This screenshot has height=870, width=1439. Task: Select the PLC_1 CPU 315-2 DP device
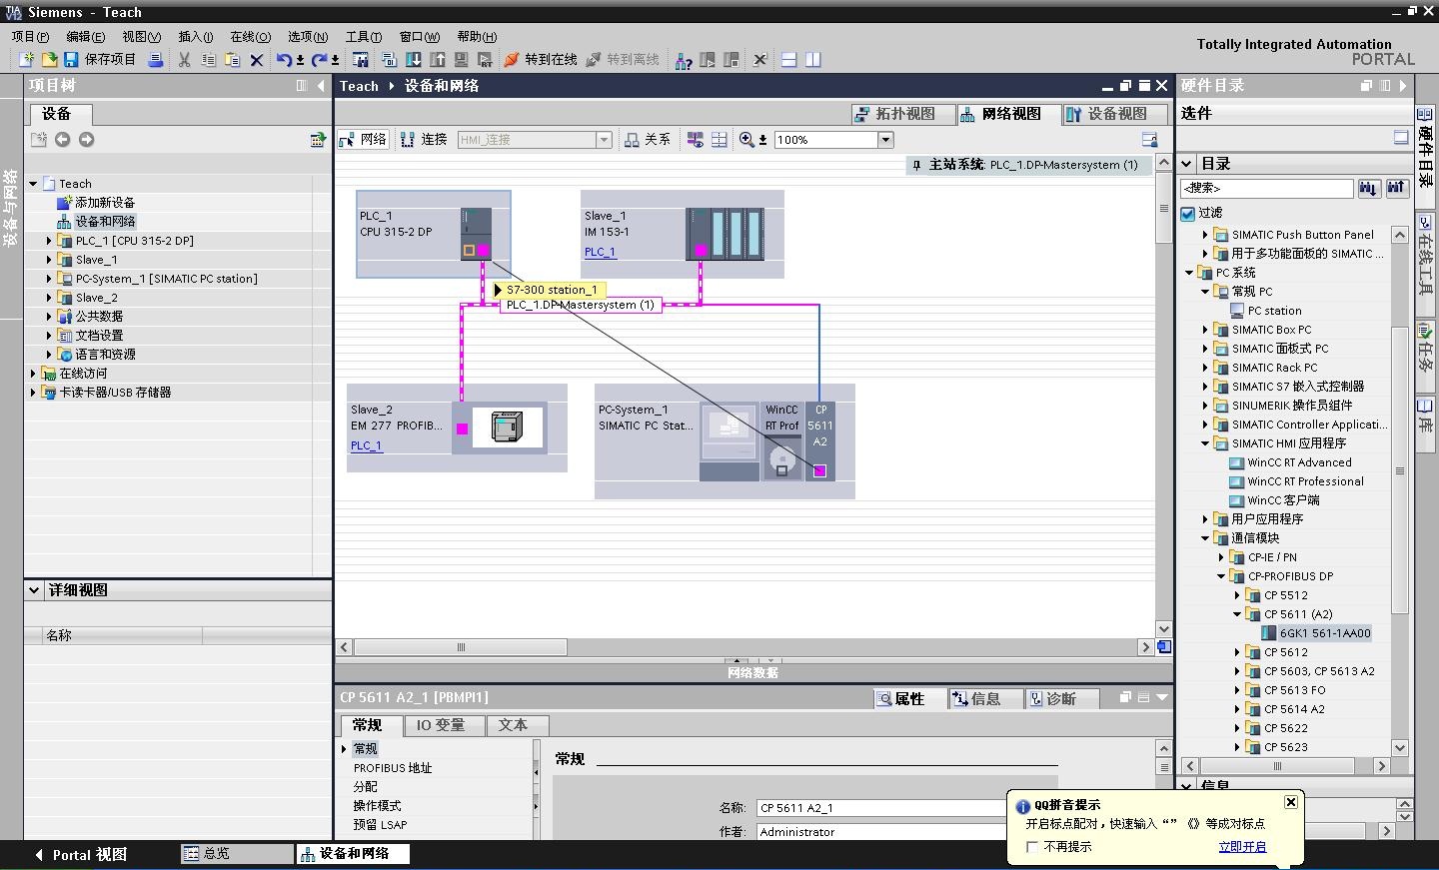pos(434,234)
